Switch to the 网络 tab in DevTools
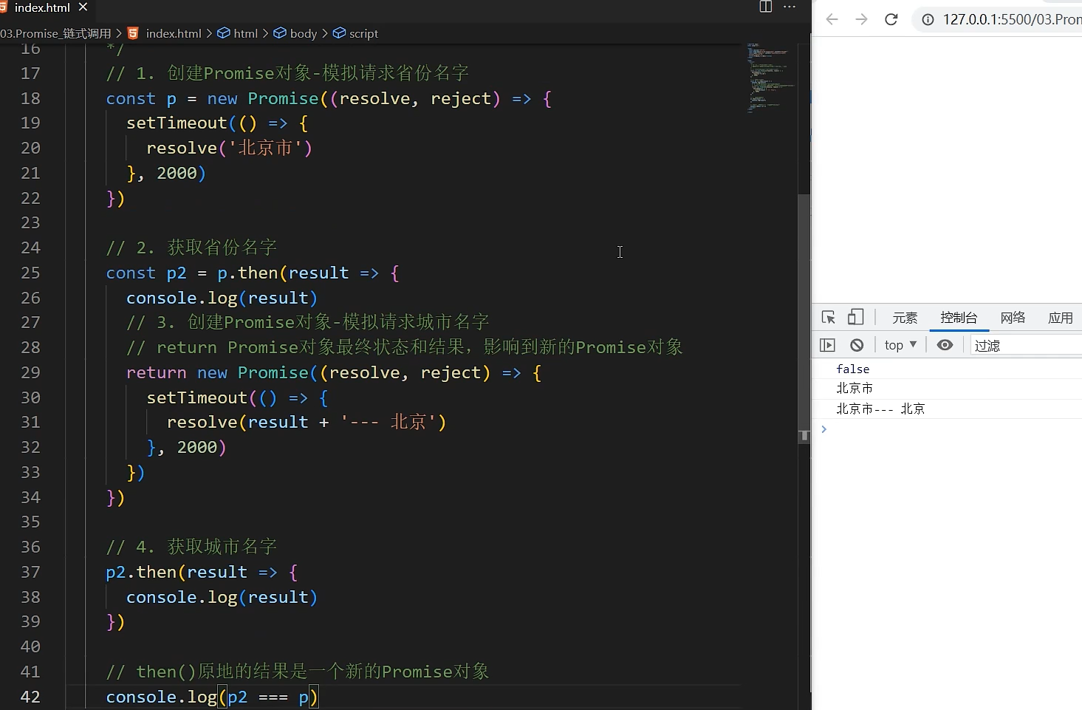 [1013, 317]
